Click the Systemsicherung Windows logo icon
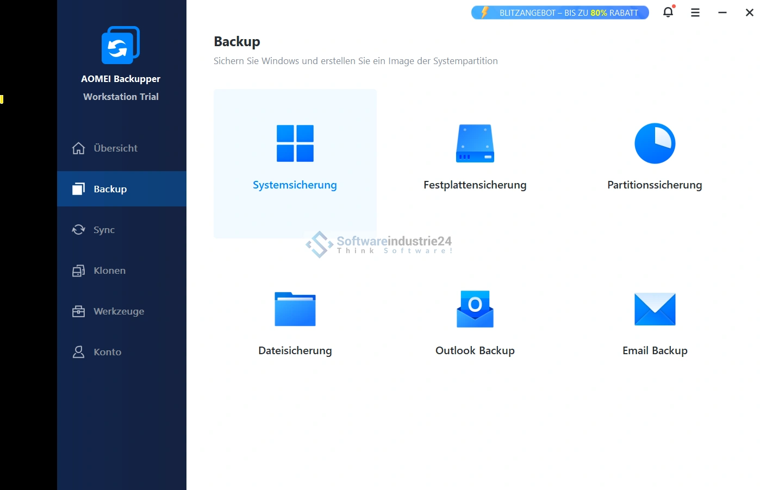 pos(295,143)
